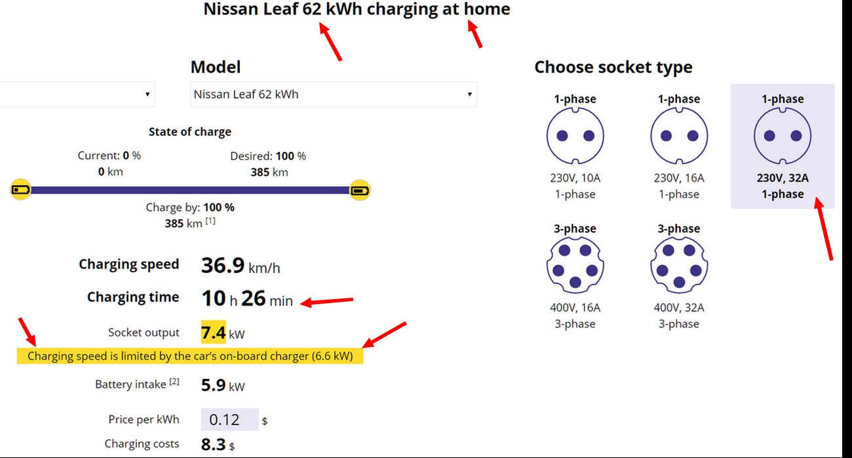Click the "230V, 10A" socket label text
This screenshot has width=852, height=458.
(x=575, y=177)
